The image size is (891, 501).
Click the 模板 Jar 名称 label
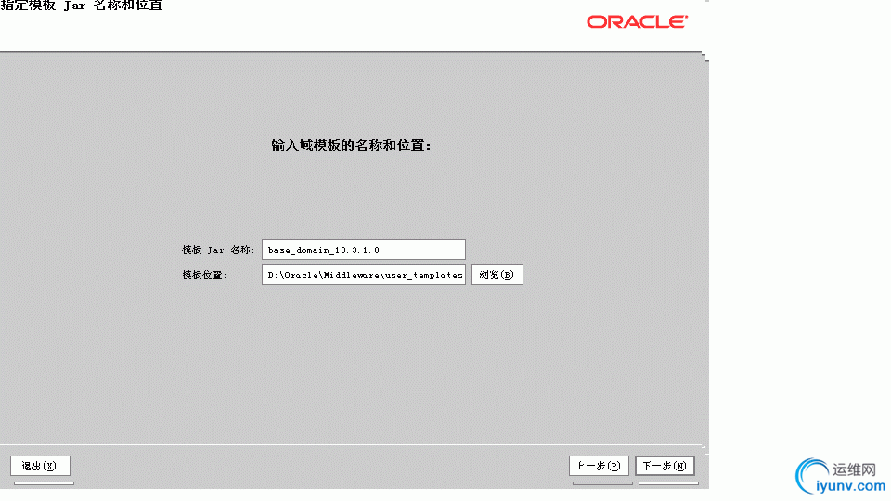click(218, 250)
